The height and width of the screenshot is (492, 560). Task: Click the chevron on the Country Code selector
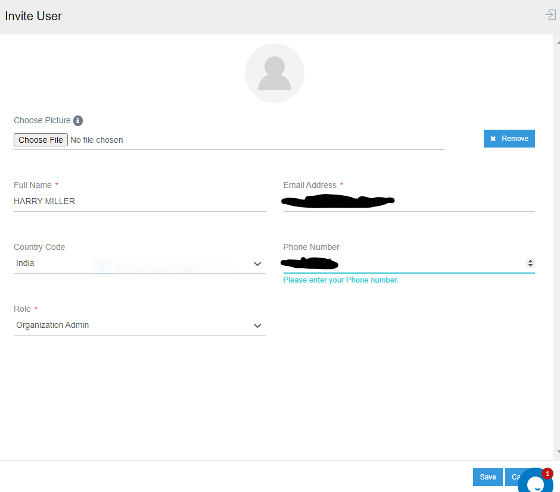pos(257,264)
